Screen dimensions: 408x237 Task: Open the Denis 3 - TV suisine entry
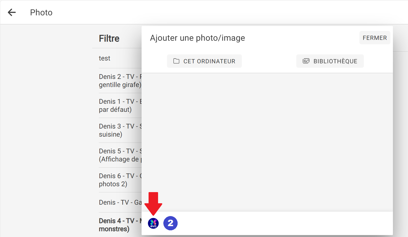point(120,130)
